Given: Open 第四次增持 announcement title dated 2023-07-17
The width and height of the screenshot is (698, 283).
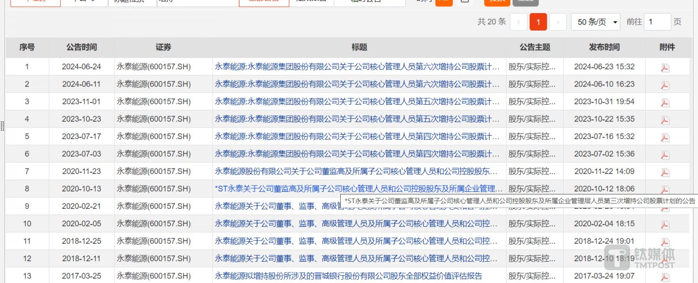Looking at the screenshot, I should point(357,137).
